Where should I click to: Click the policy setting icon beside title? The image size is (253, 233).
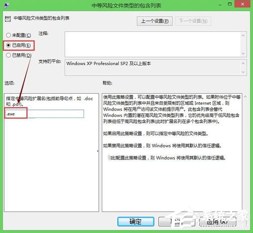(8, 19)
